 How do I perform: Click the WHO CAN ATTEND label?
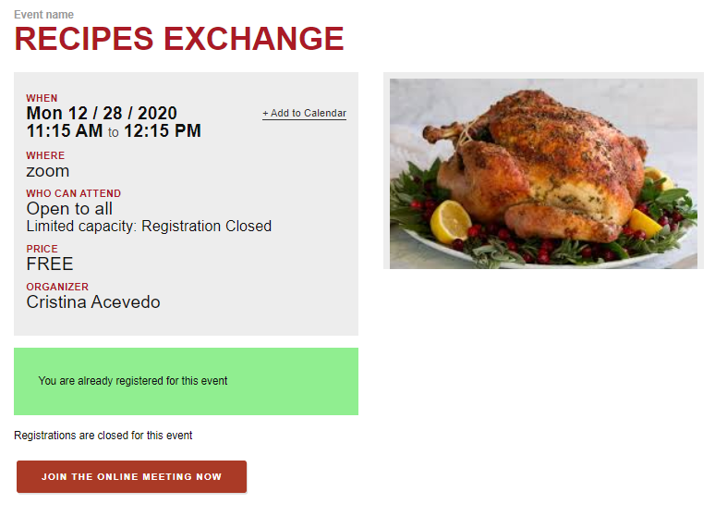(x=73, y=193)
